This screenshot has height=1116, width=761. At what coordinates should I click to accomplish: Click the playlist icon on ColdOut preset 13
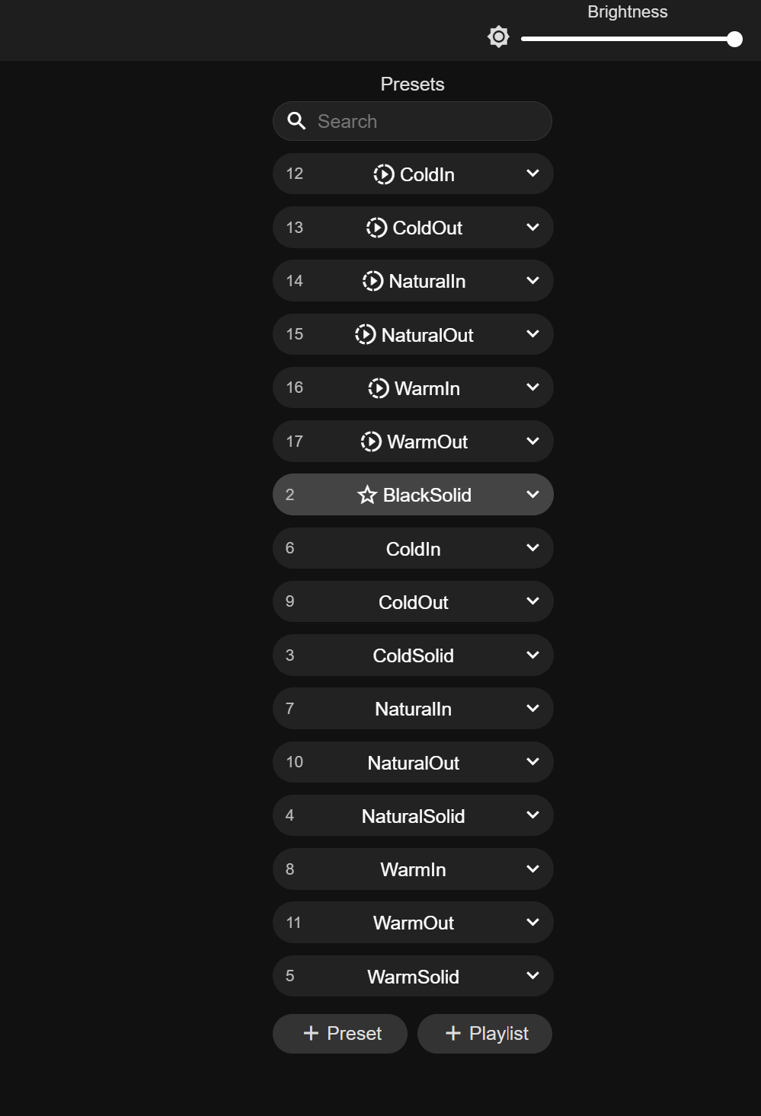point(376,228)
